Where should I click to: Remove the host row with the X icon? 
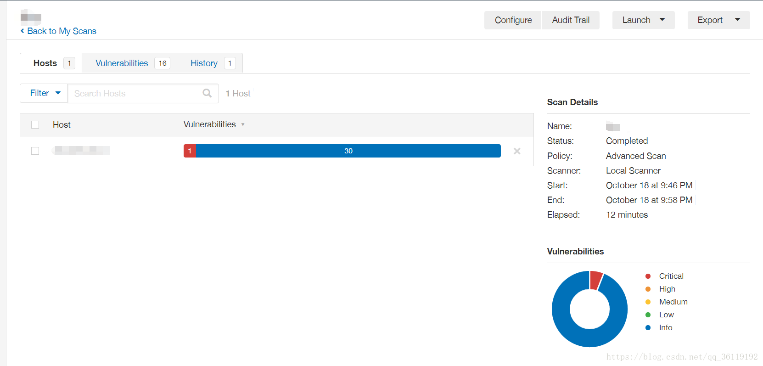517,151
